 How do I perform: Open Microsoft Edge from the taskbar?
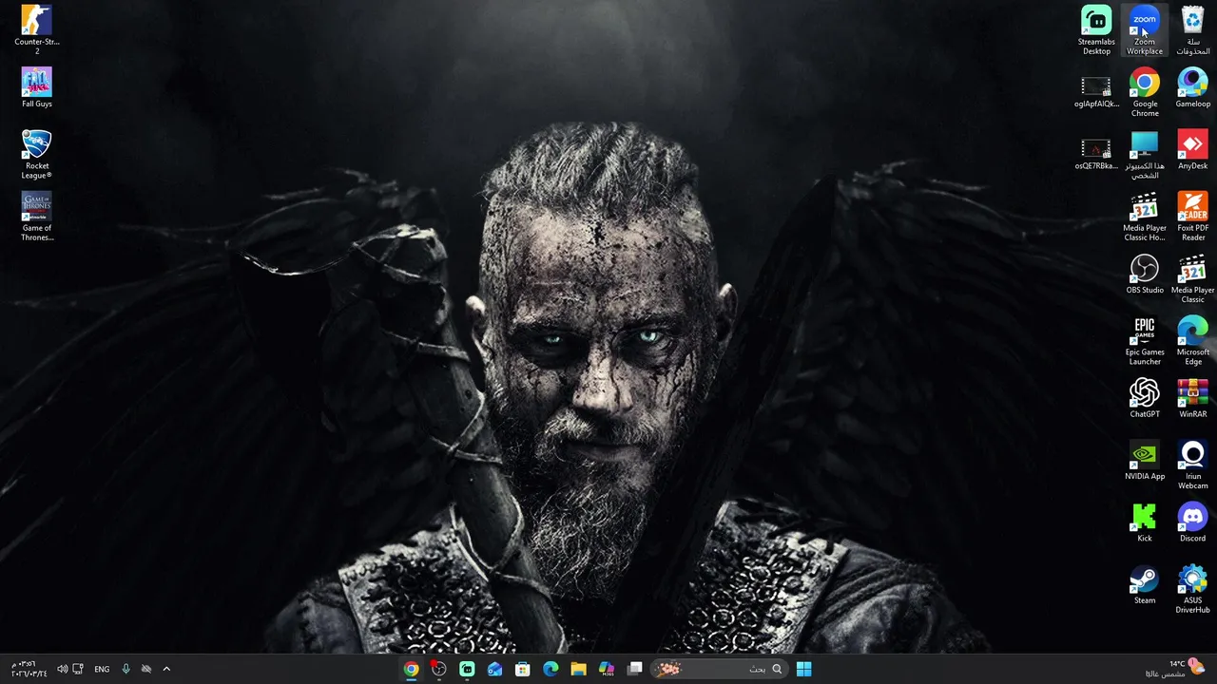pyautogui.click(x=551, y=669)
